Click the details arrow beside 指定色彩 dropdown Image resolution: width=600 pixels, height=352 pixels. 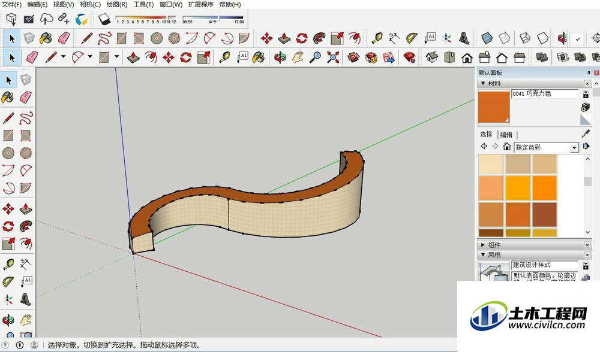[586, 147]
